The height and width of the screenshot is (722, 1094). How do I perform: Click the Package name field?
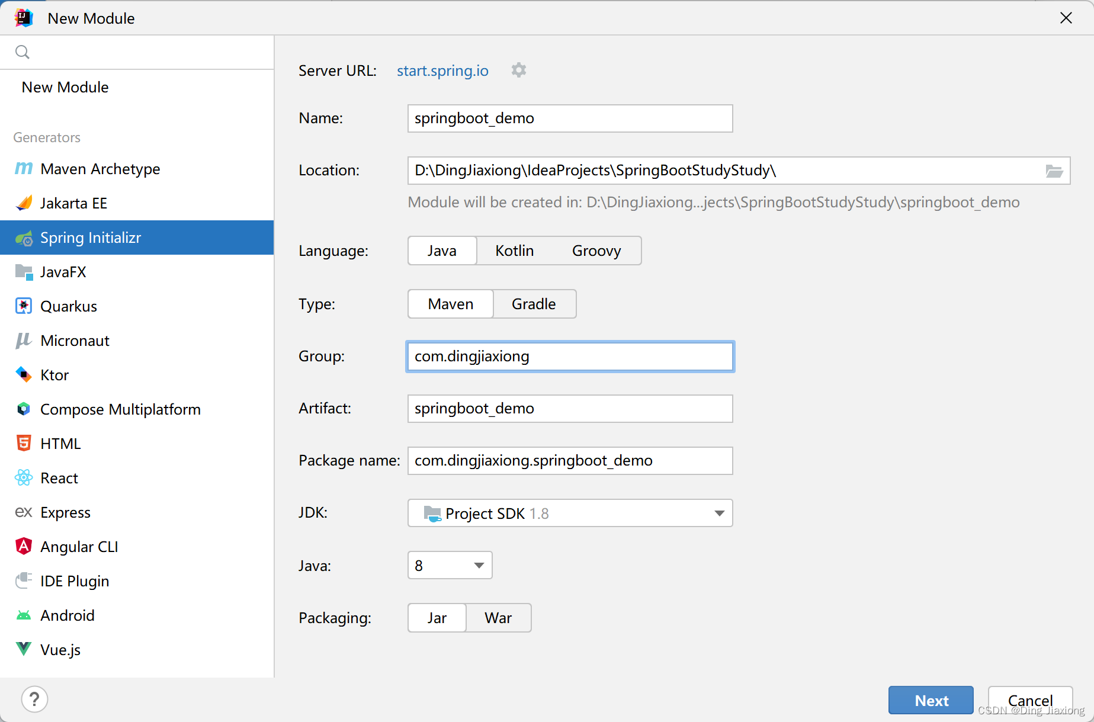570,461
